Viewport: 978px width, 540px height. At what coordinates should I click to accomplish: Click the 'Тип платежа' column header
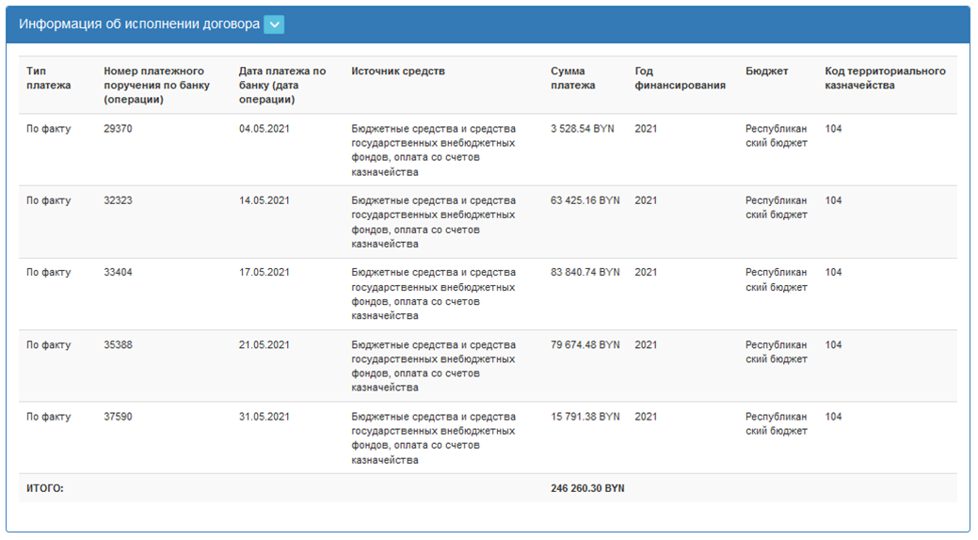48,78
